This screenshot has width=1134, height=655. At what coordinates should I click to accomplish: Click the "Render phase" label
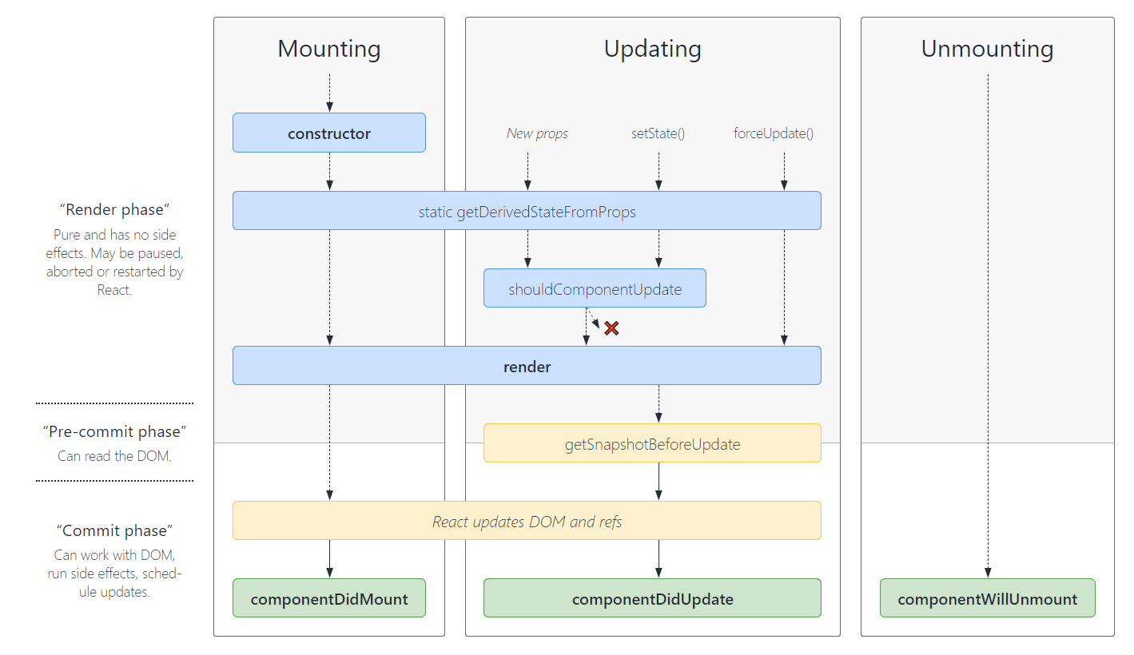(114, 210)
